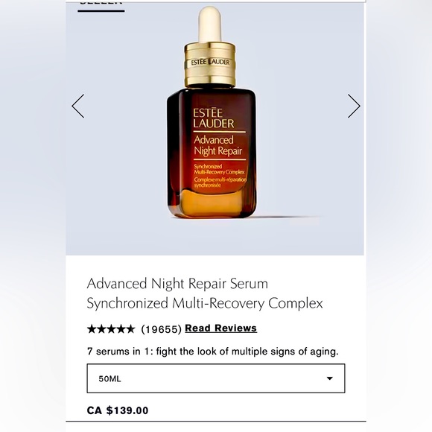
Task: Select the middle star of the rating
Action: click(x=111, y=329)
